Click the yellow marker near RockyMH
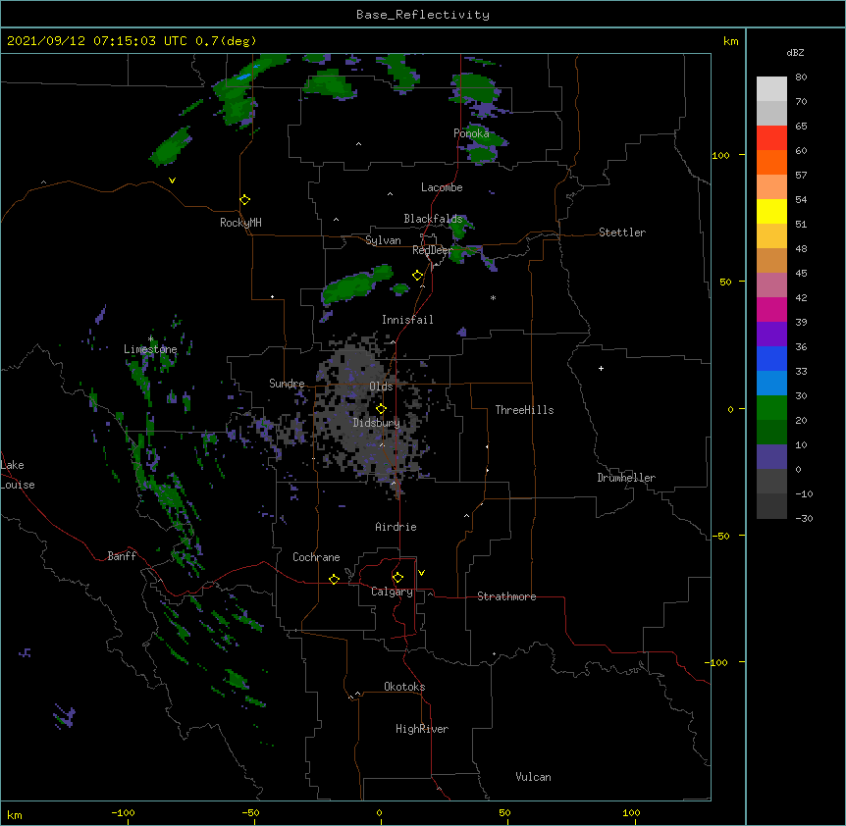 245,200
